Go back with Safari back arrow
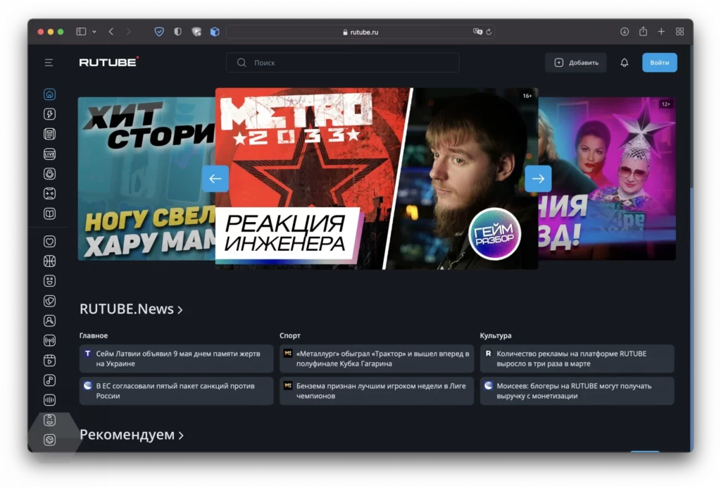The height and width of the screenshot is (489, 721). click(111, 31)
